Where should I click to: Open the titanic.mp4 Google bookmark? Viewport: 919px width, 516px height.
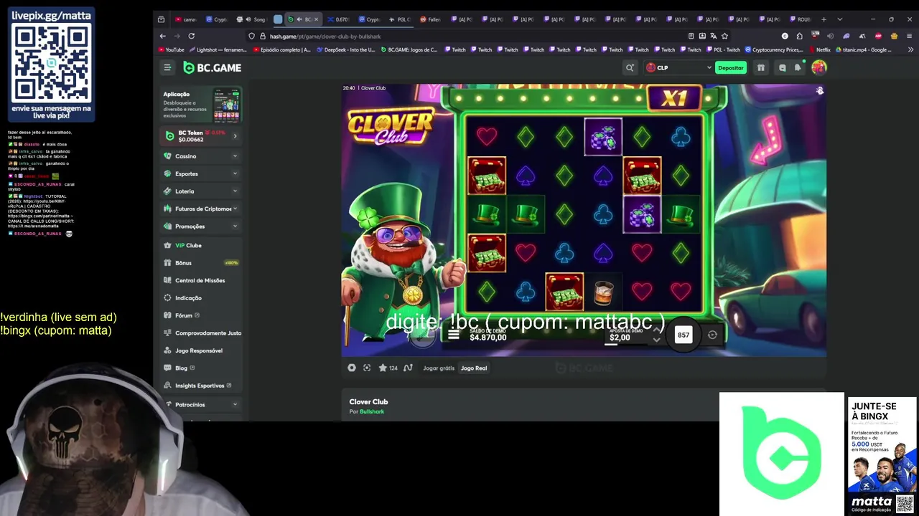click(863, 50)
